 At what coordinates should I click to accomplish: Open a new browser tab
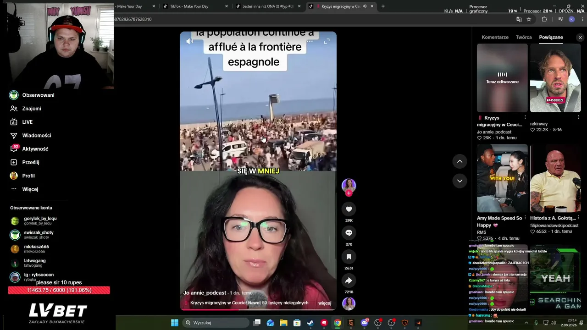[383, 6]
